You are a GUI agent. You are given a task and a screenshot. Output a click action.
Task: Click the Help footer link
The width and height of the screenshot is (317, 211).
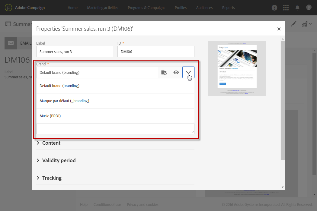84,205
